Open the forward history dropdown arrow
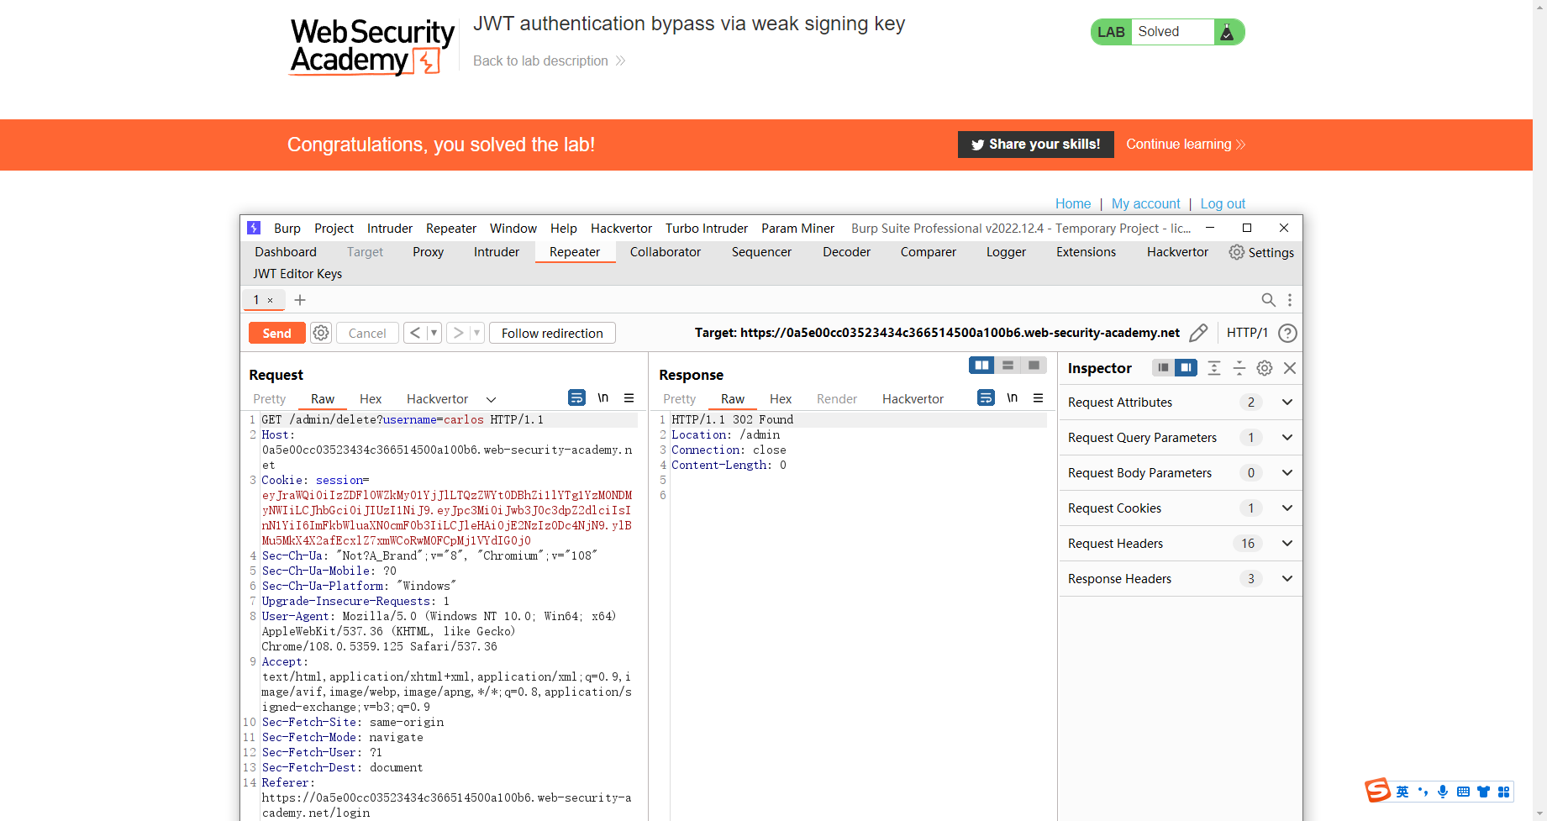 pos(477,333)
